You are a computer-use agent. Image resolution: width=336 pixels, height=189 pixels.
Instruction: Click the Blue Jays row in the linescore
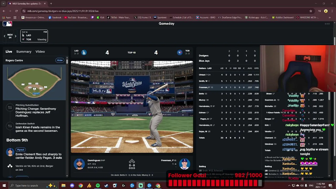point(229,61)
